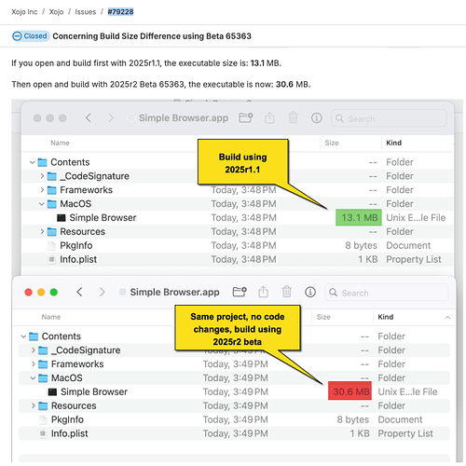Sort by Kind column in front window

tap(386, 317)
